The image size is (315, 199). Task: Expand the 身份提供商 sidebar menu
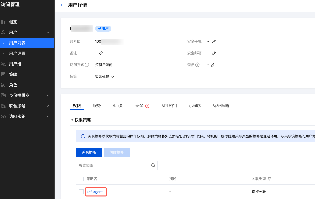[48, 95]
